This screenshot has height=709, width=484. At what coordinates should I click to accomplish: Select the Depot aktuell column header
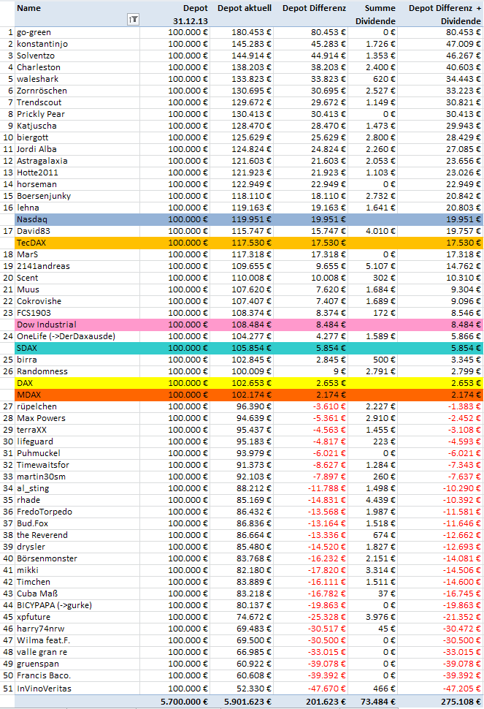click(x=246, y=8)
